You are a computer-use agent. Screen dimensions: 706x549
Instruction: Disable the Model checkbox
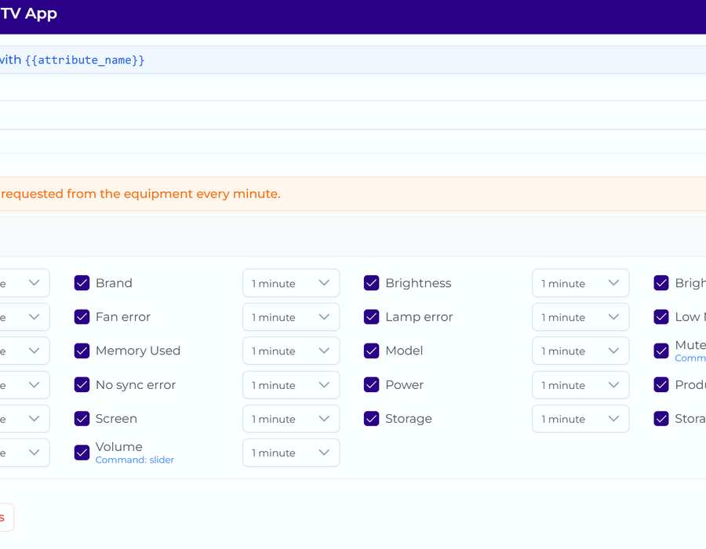point(372,351)
